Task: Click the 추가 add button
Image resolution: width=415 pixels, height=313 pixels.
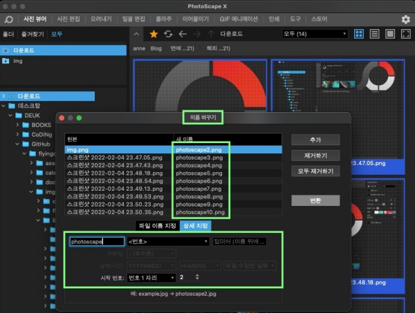Action: click(315, 139)
